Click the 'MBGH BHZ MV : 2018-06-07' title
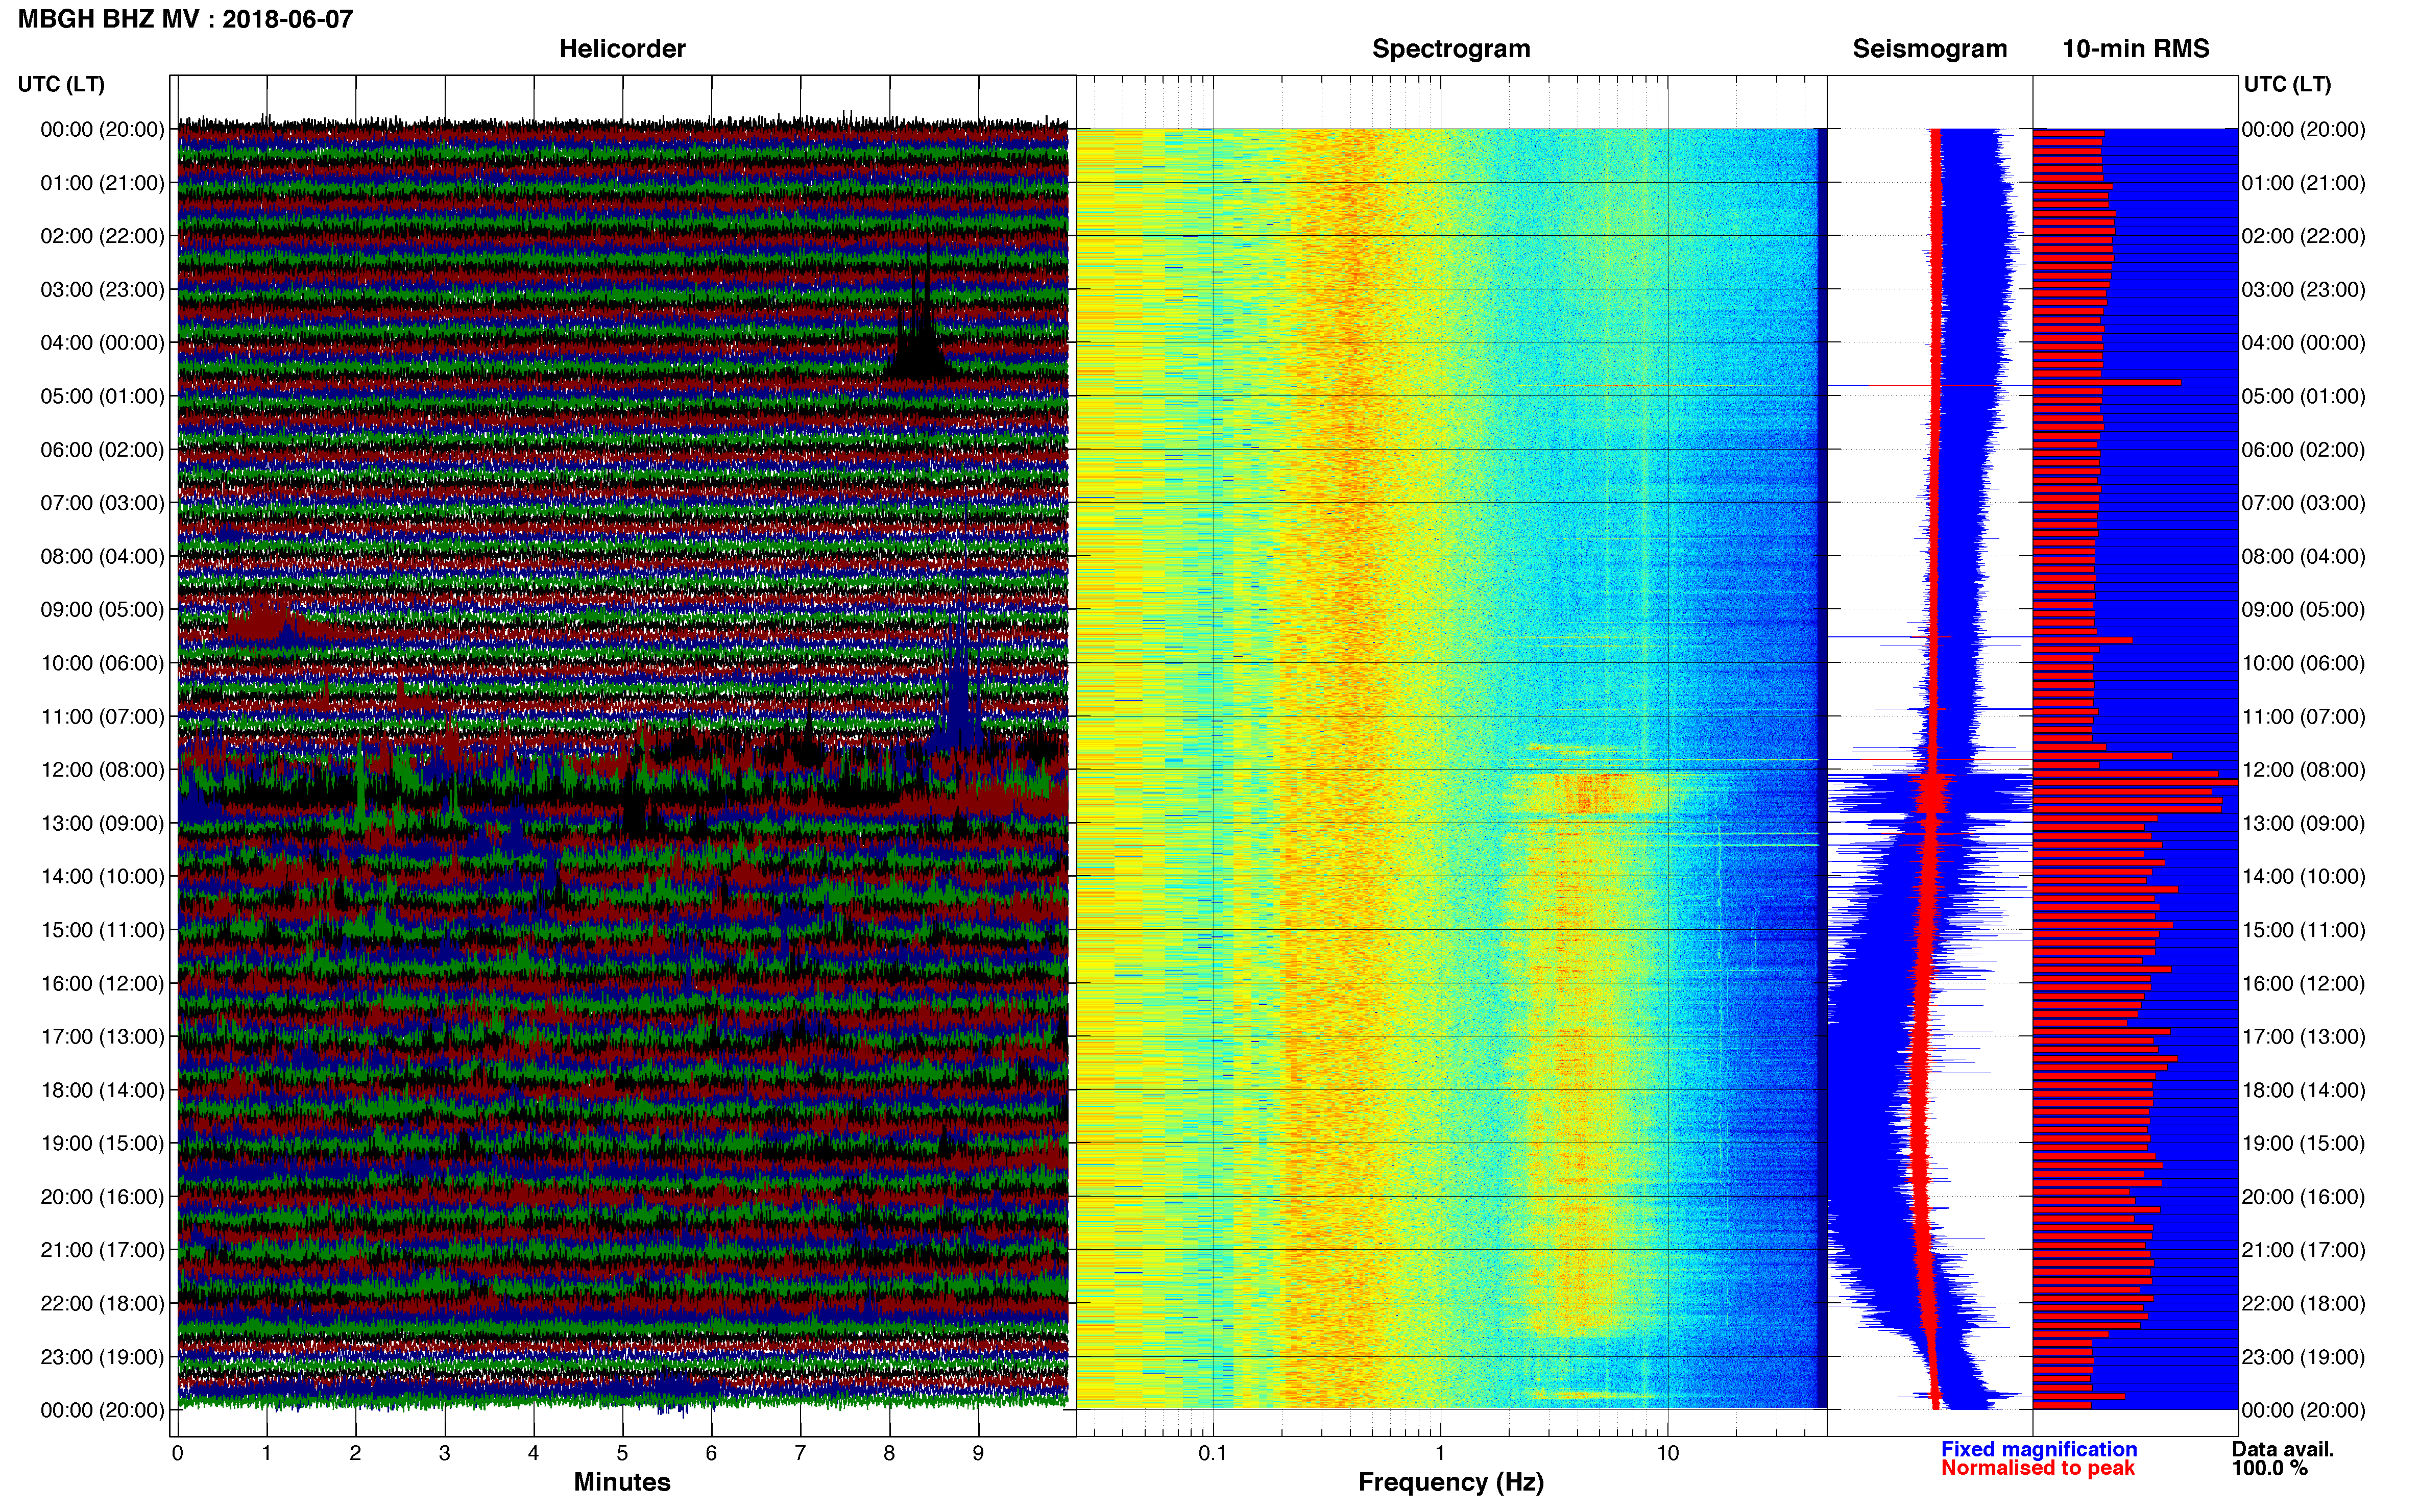This screenshot has height=1512, width=2420. (185, 19)
